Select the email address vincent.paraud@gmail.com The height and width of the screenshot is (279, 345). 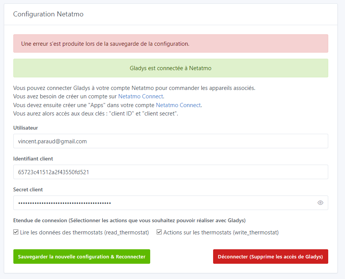pyautogui.click(x=170, y=141)
